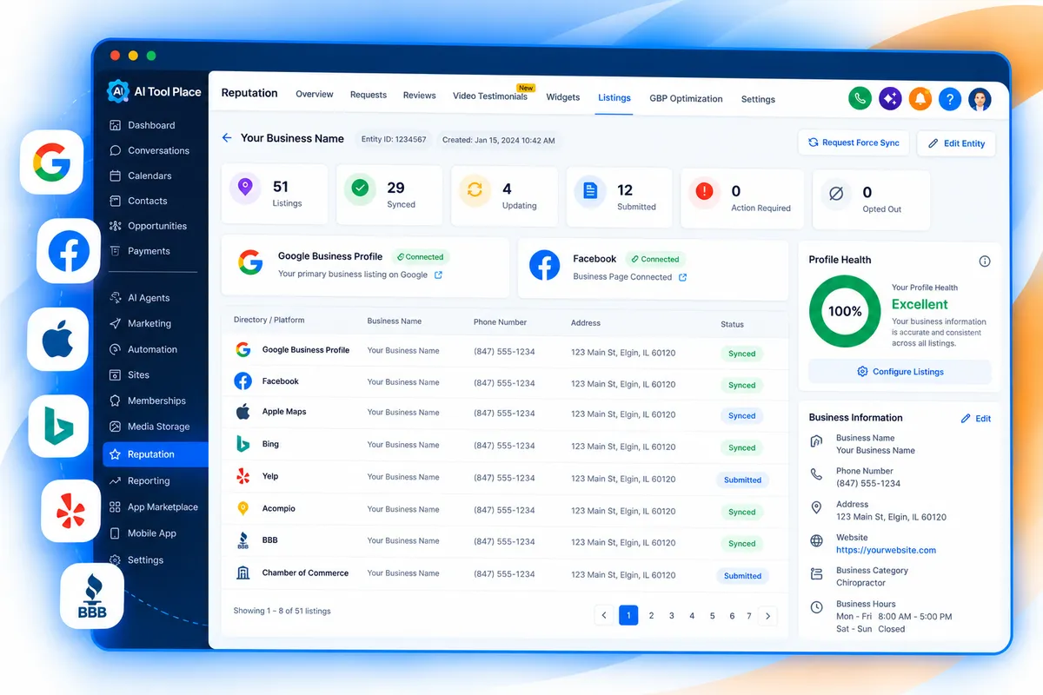Open the top Settings tab
1043x695 pixels.
758,99
